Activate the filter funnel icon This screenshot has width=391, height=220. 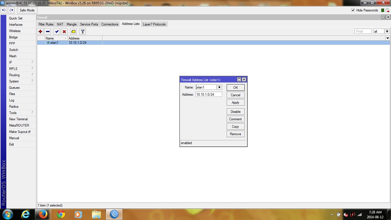coord(82,32)
